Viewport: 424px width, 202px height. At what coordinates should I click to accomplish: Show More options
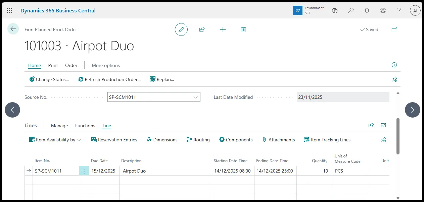click(106, 65)
